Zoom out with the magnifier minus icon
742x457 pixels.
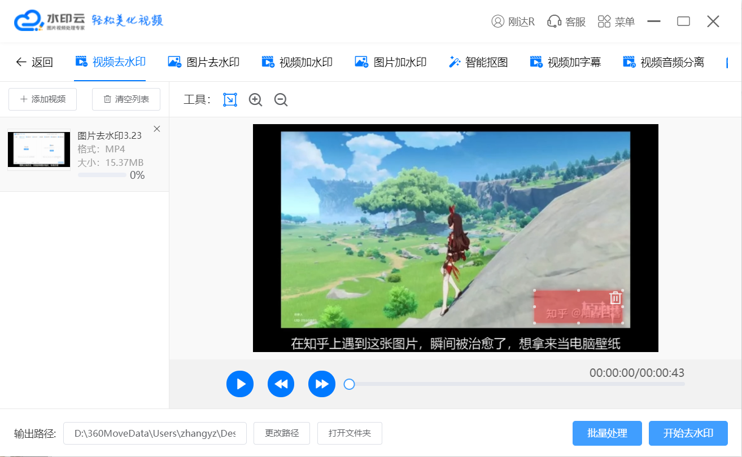click(281, 100)
